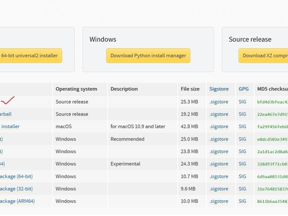
Task: Select checksum beginning 31e764815837
Action: [272, 189]
